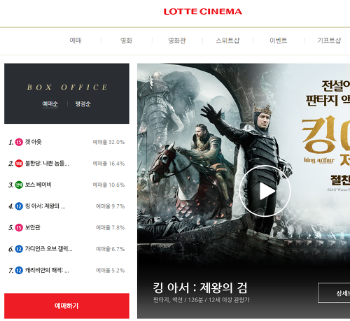Play the King Arthur trailer video
Viewport: 350px width, 321px height.
tap(265, 191)
